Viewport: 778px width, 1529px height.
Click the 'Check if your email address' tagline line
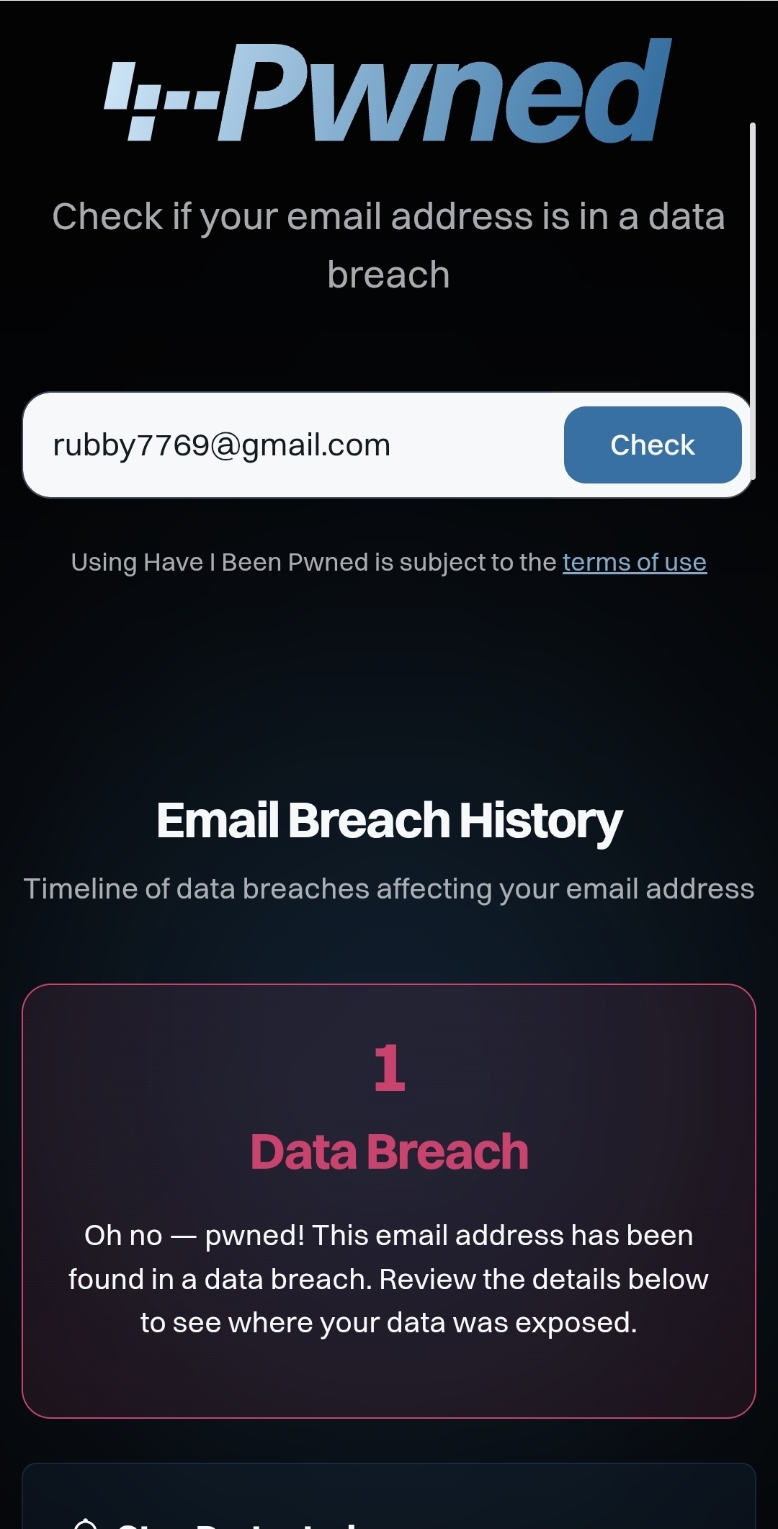click(389, 216)
